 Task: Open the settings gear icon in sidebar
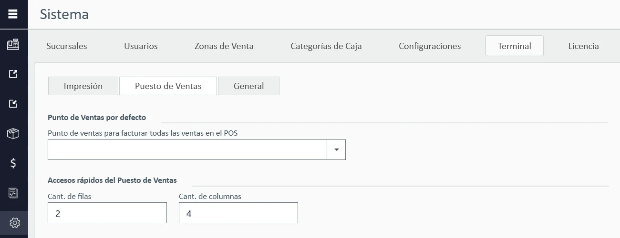[14, 222]
